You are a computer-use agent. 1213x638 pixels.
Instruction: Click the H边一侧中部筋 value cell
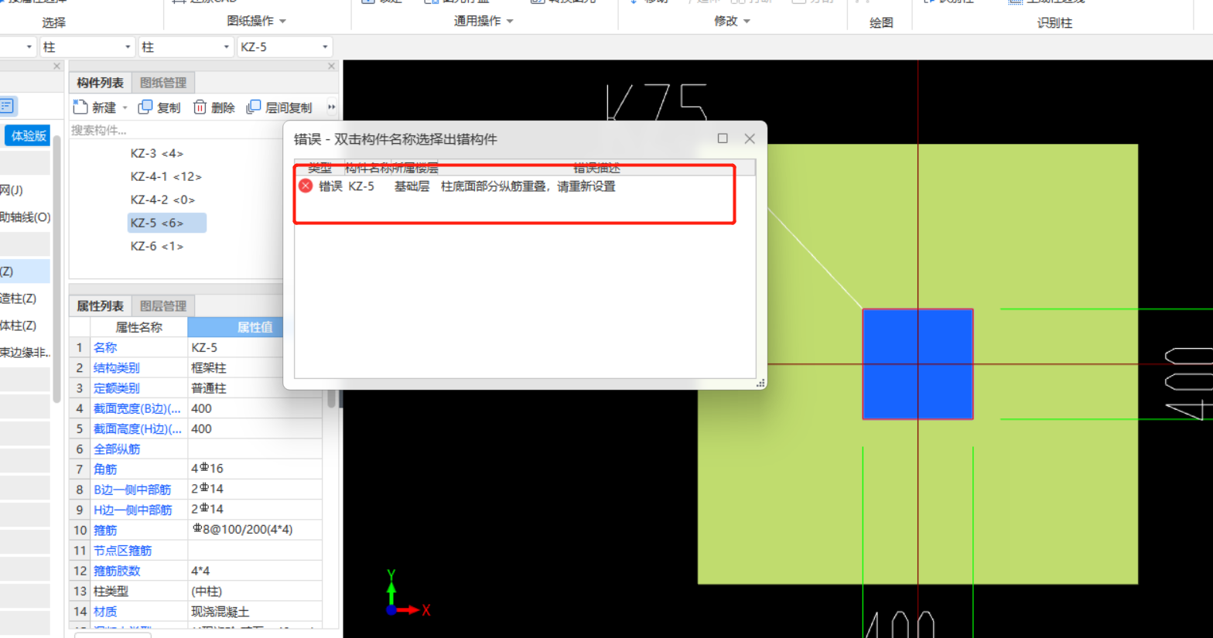255,509
